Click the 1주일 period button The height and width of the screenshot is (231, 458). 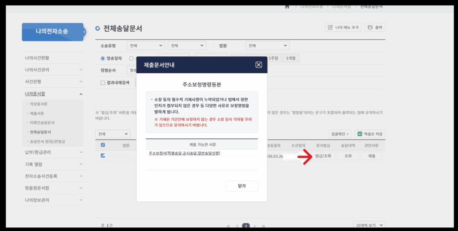coord(273,58)
